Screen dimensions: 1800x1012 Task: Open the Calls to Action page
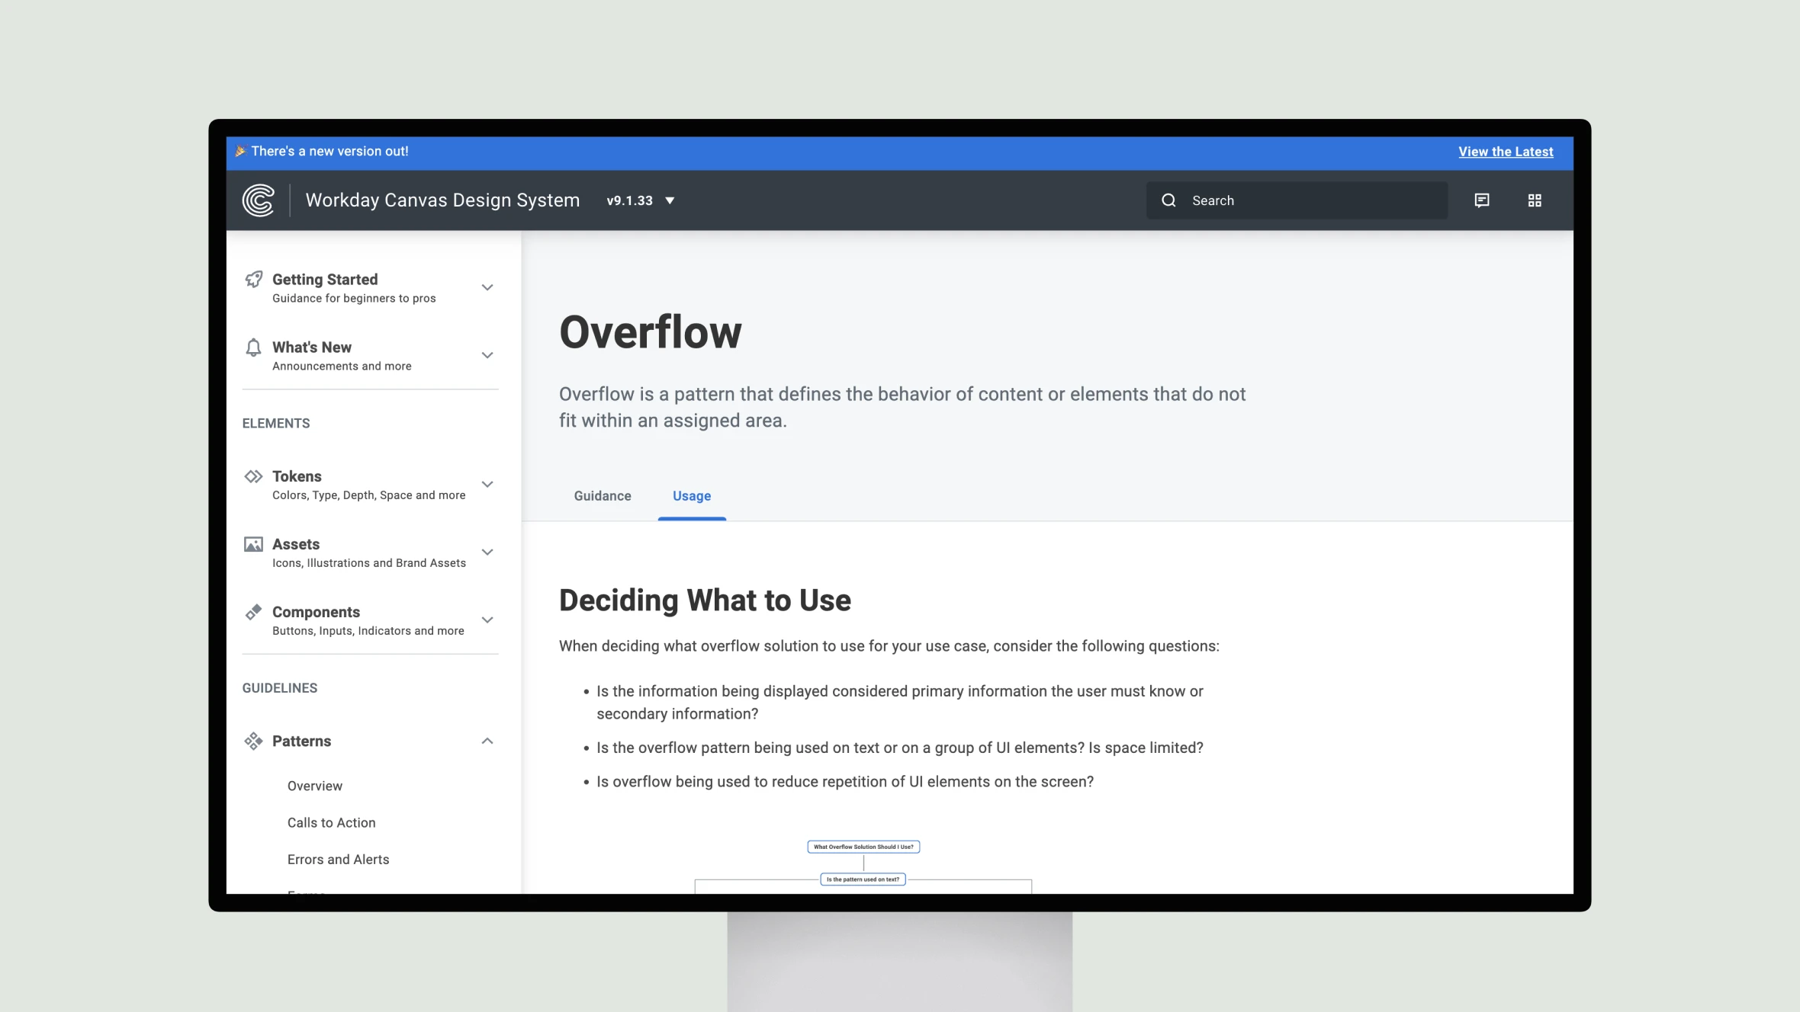(x=331, y=821)
